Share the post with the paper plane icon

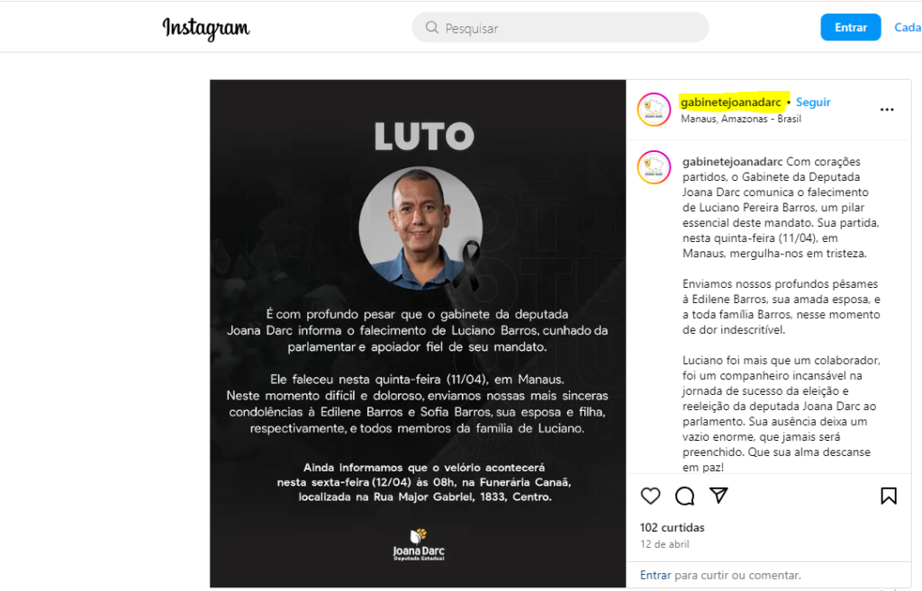719,496
